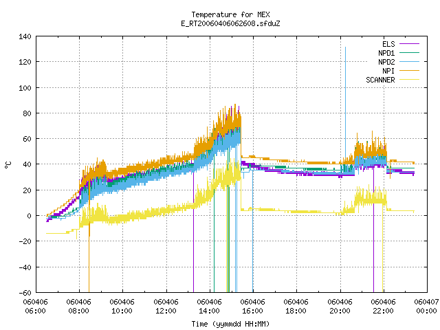Click the x-axis tick '060406 14:00'
The image size is (440, 330).
pyautogui.click(x=209, y=307)
